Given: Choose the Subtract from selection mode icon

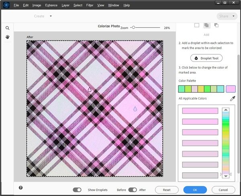Looking at the screenshot, I should [216, 25].
